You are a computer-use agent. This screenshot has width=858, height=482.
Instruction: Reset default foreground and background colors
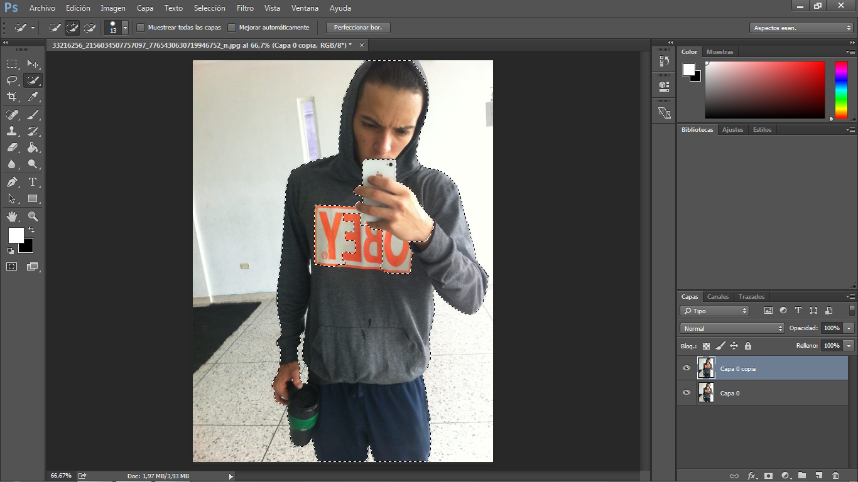coord(11,250)
